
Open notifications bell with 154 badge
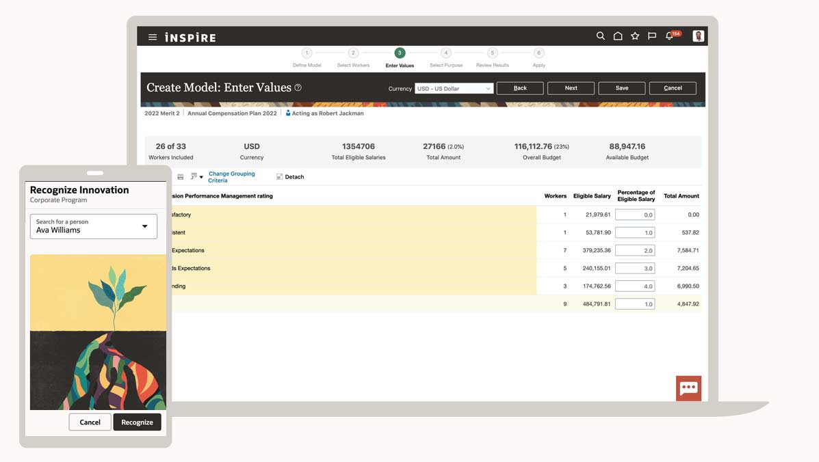[x=671, y=36]
